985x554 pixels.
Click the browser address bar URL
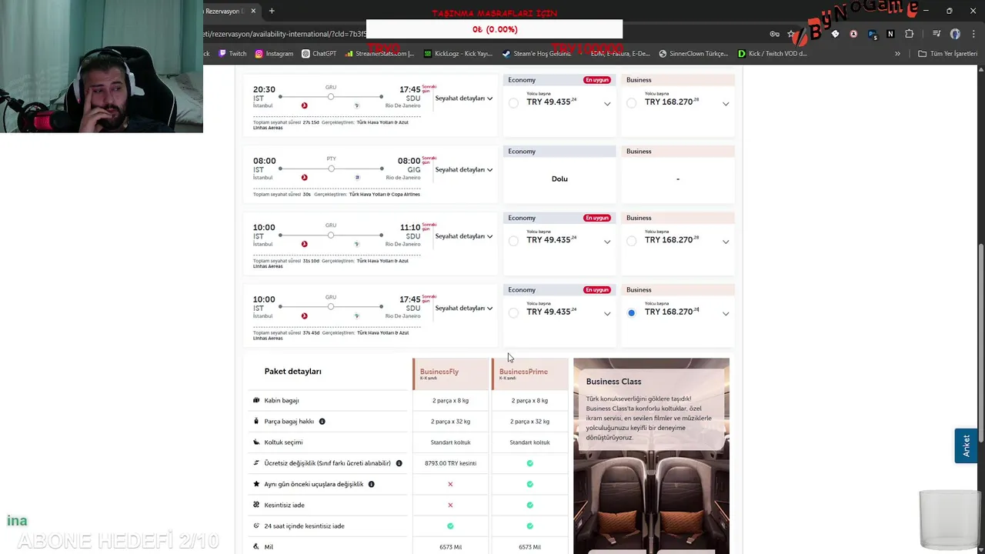tap(285, 34)
